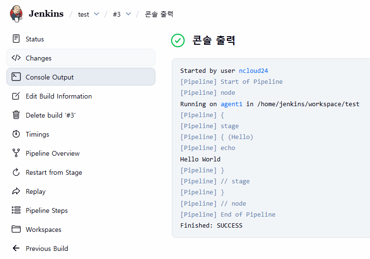Select the Changes code-brackets icon
This screenshot has height=259, width=370.
[x=16, y=58]
